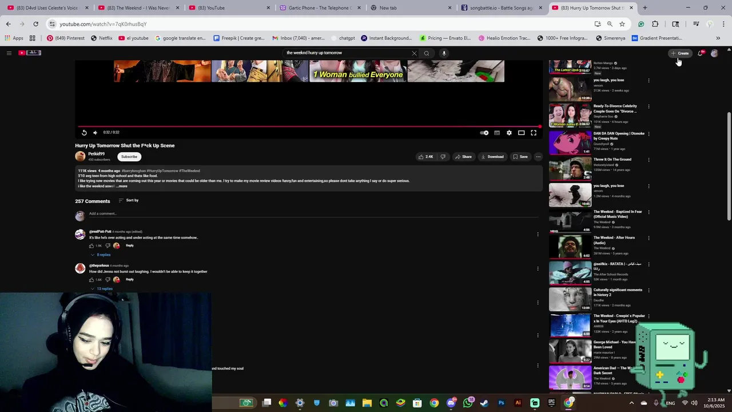Subscribe to the Petkid99 channel
This screenshot has height=412, width=732.
point(129,157)
